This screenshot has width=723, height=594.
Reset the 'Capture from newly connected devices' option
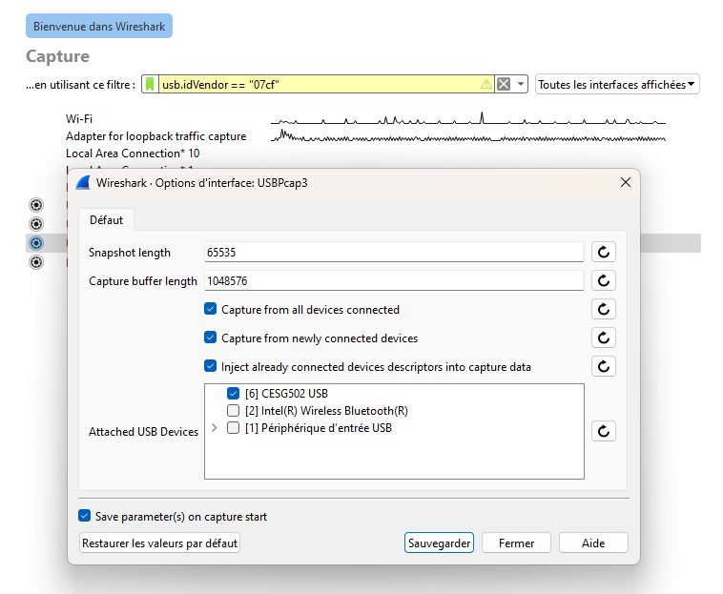(x=603, y=338)
